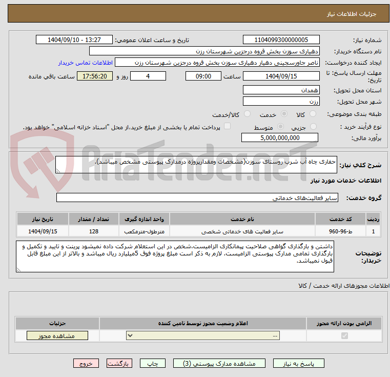Click the تاریخ نیاز column header
390x377 pixels.
point(43,219)
